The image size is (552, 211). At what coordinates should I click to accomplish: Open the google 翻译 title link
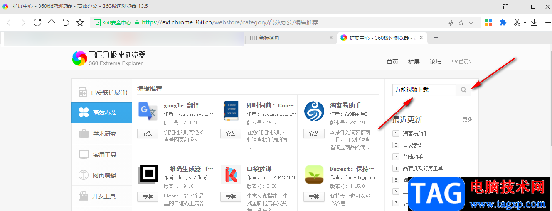[x=181, y=105]
